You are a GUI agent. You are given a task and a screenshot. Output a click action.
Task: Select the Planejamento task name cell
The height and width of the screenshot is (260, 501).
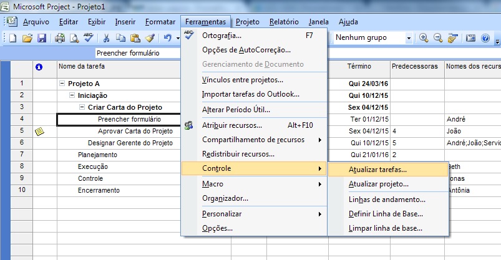[x=119, y=155]
